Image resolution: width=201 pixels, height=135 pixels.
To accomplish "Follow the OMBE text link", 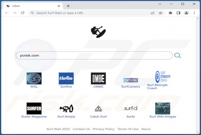I will point(98,87).
